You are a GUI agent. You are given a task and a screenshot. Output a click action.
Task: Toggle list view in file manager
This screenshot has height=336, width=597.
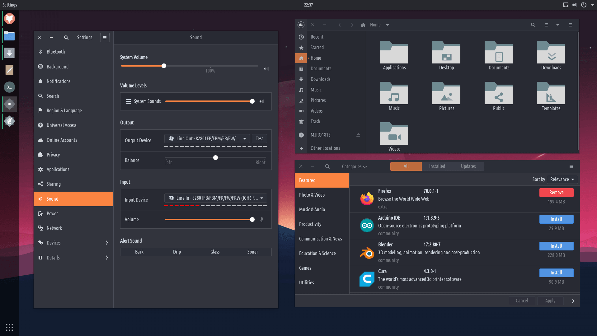pyautogui.click(x=546, y=25)
